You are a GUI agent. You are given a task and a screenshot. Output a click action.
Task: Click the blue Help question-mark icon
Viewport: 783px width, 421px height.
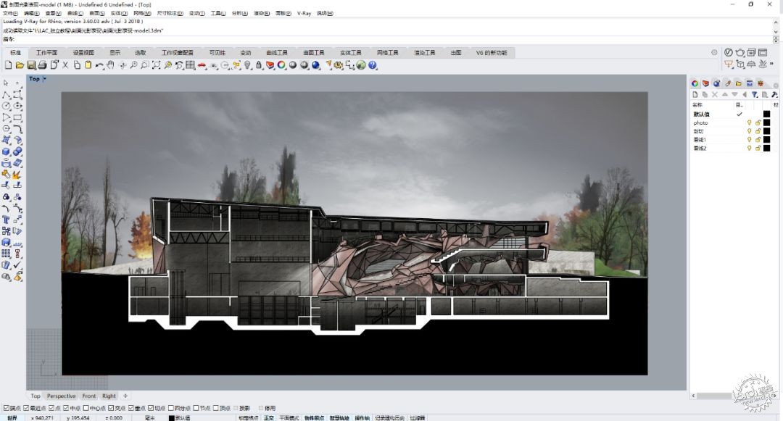[x=373, y=64]
